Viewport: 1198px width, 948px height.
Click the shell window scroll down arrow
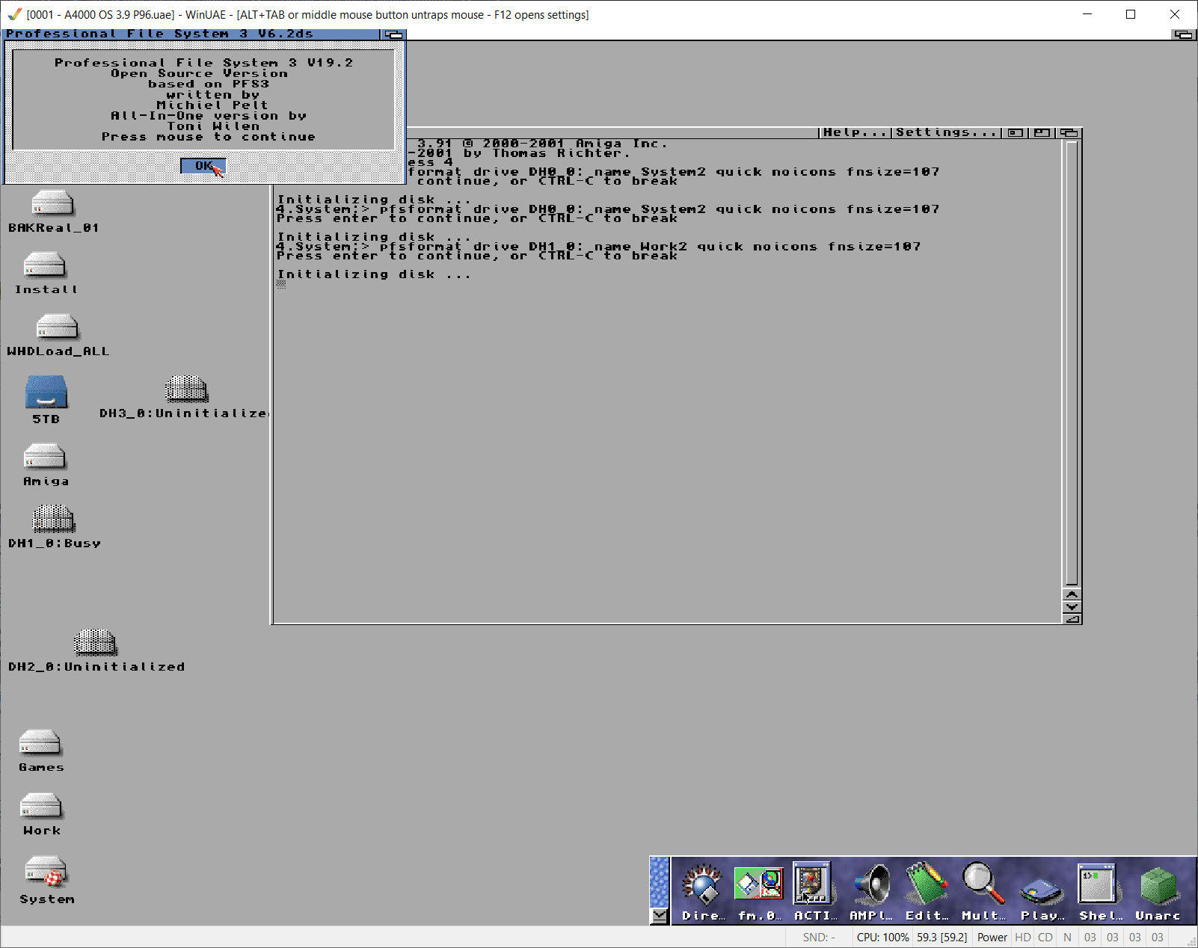coord(1072,606)
